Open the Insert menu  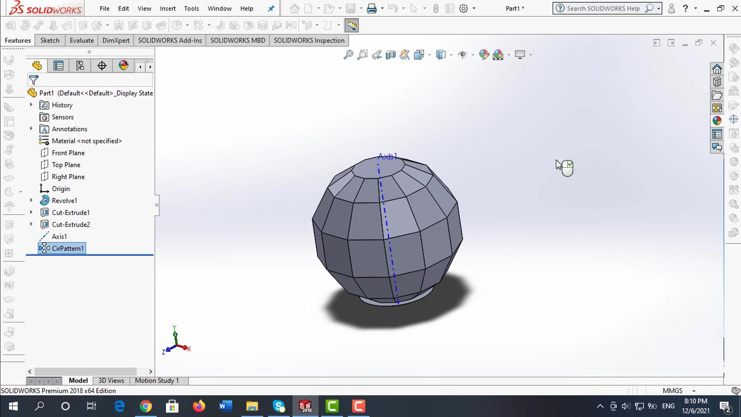point(167,8)
